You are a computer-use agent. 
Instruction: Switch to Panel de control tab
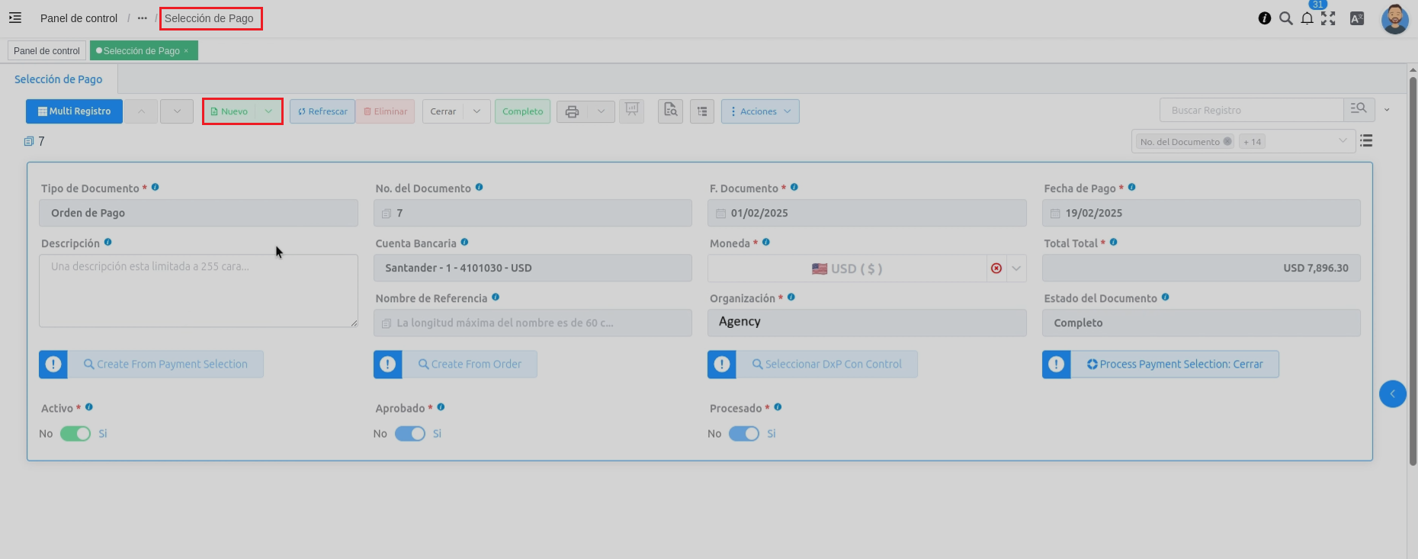[x=47, y=51]
